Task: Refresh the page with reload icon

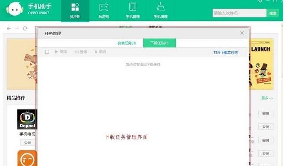Action: pyautogui.click(x=25, y=28)
